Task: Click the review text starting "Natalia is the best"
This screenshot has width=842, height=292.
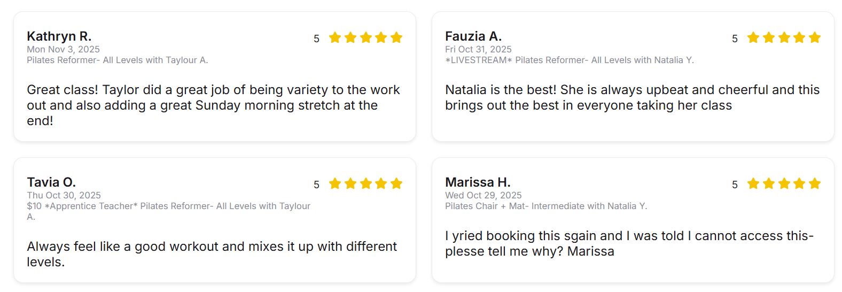Action: click(632, 97)
